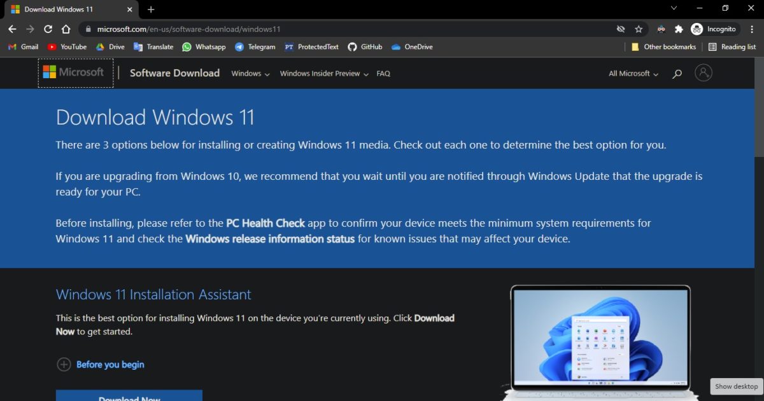Expand the Windows menu in the site header

click(x=250, y=74)
